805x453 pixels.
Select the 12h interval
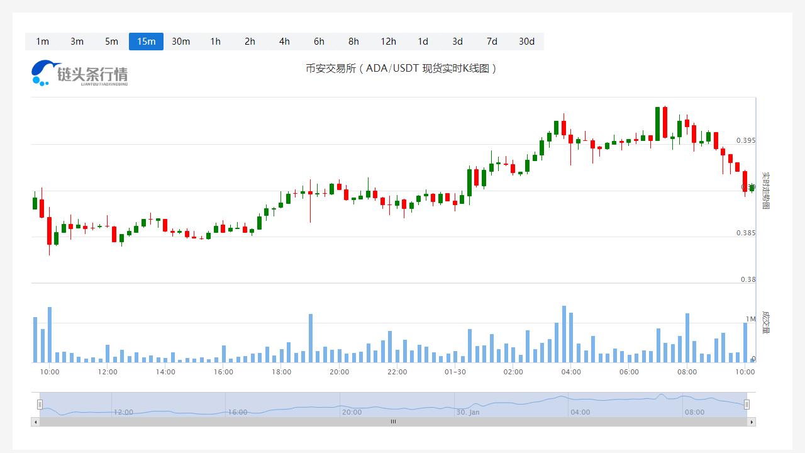coord(388,42)
